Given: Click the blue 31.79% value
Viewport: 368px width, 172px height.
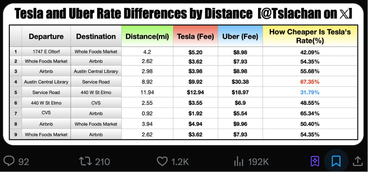Looking at the screenshot, I should point(310,92).
